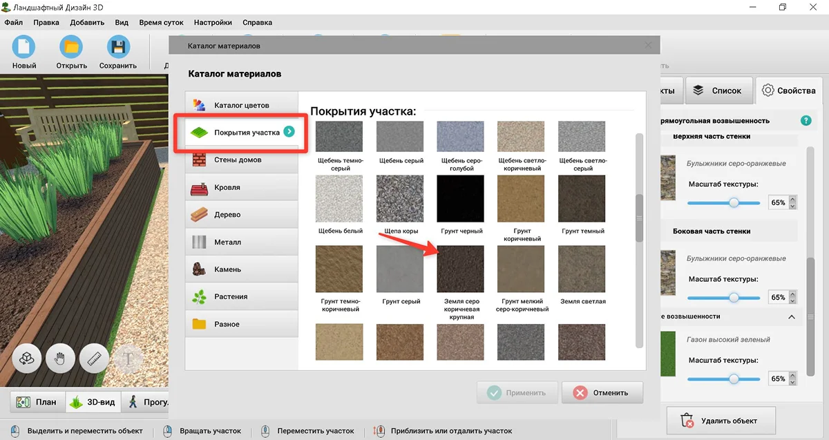The height and width of the screenshot is (440, 829).
Task: Select the ruler measuring tool
Action: [94, 359]
